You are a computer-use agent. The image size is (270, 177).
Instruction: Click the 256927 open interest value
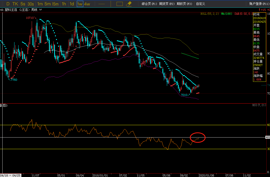point(258,65)
